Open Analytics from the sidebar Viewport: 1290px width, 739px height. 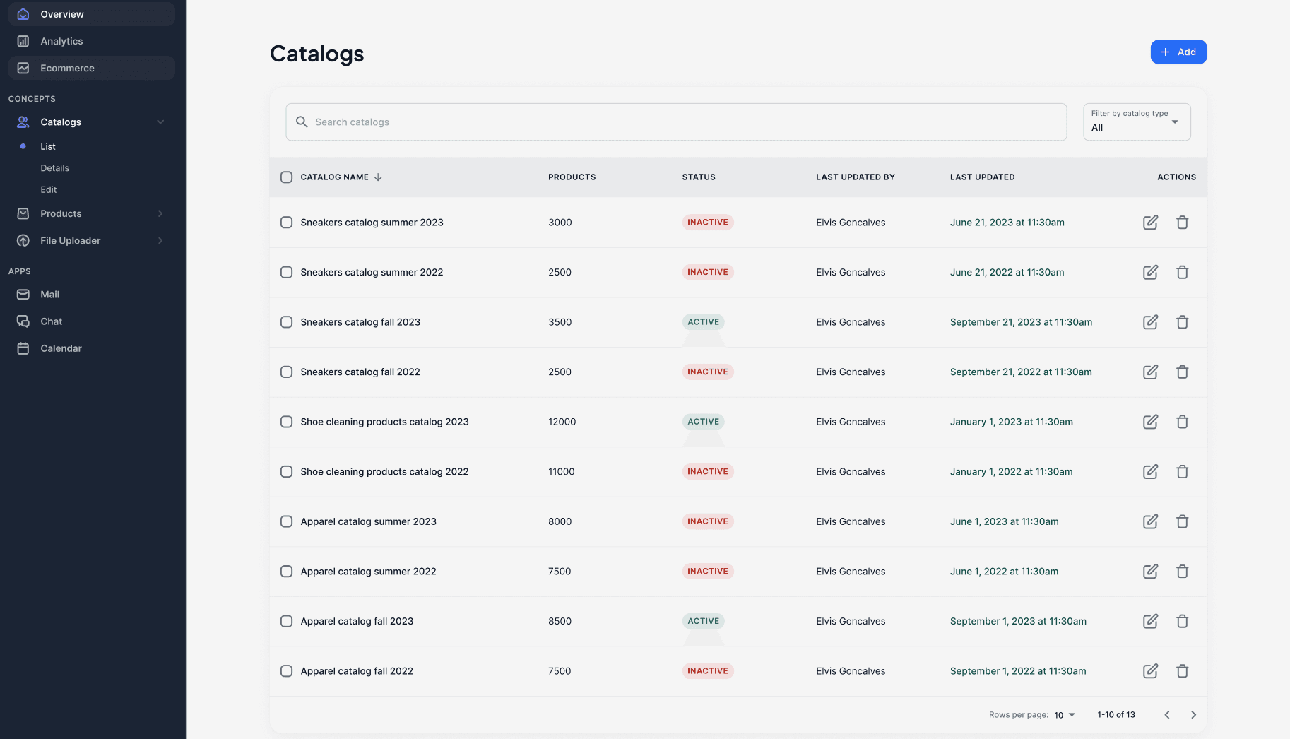click(61, 41)
